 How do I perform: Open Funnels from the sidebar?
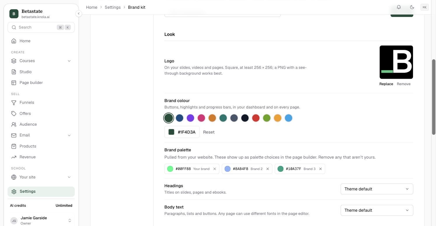pyautogui.click(x=41, y=103)
